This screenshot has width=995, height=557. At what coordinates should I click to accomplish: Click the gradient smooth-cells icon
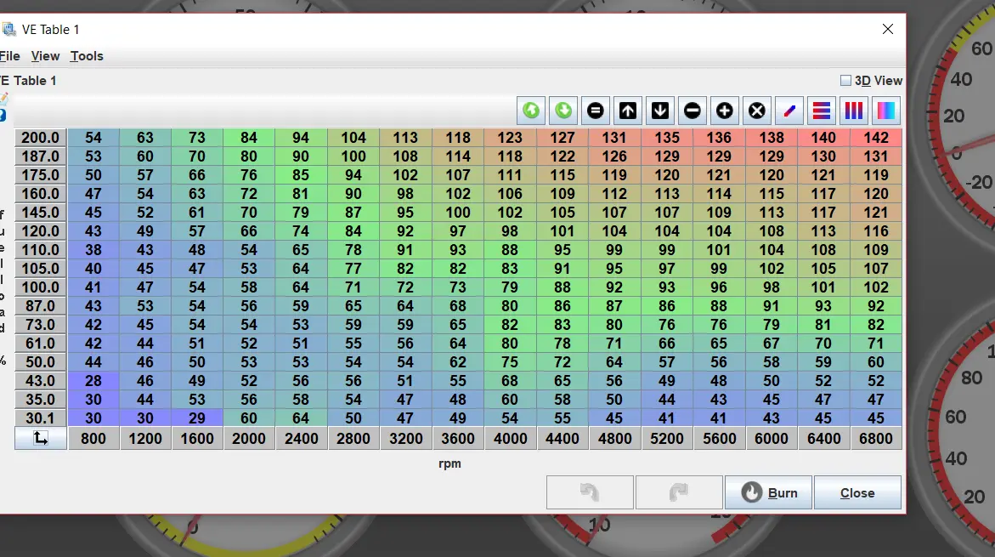pos(886,111)
